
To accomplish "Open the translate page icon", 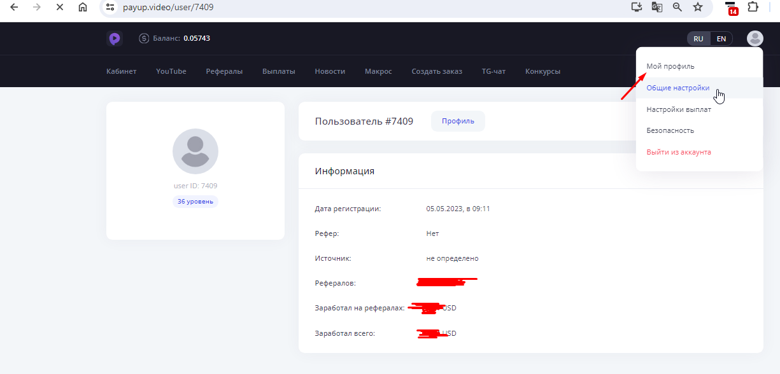I will tap(656, 7).
